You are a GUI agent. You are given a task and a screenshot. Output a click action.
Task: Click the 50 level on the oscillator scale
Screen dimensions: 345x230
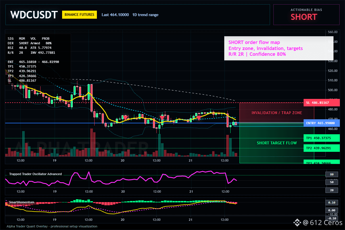pos(331,182)
